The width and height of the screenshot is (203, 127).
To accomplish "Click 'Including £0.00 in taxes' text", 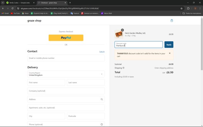I will (124, 77).
